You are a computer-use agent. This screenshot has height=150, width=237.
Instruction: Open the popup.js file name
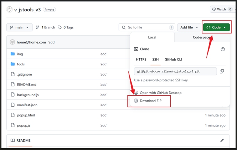click(x=24, y=125)
